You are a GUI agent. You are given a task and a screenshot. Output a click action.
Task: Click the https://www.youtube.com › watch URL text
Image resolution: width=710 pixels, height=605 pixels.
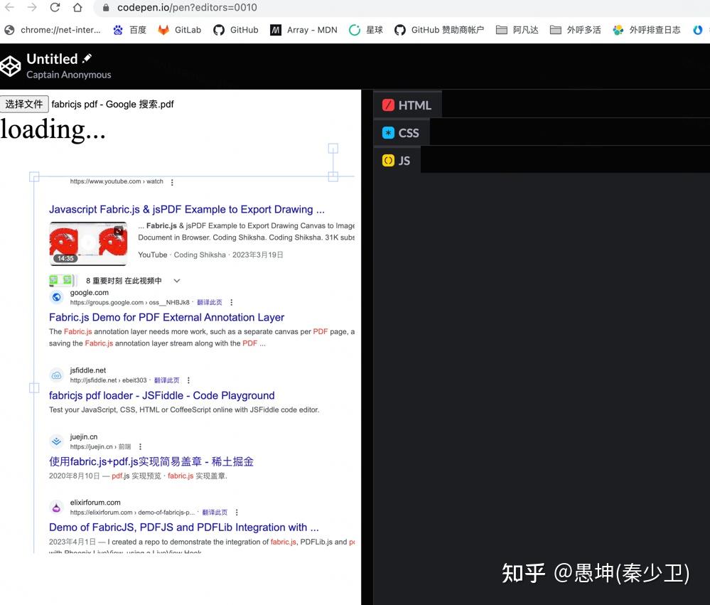(x=117, y=181)
